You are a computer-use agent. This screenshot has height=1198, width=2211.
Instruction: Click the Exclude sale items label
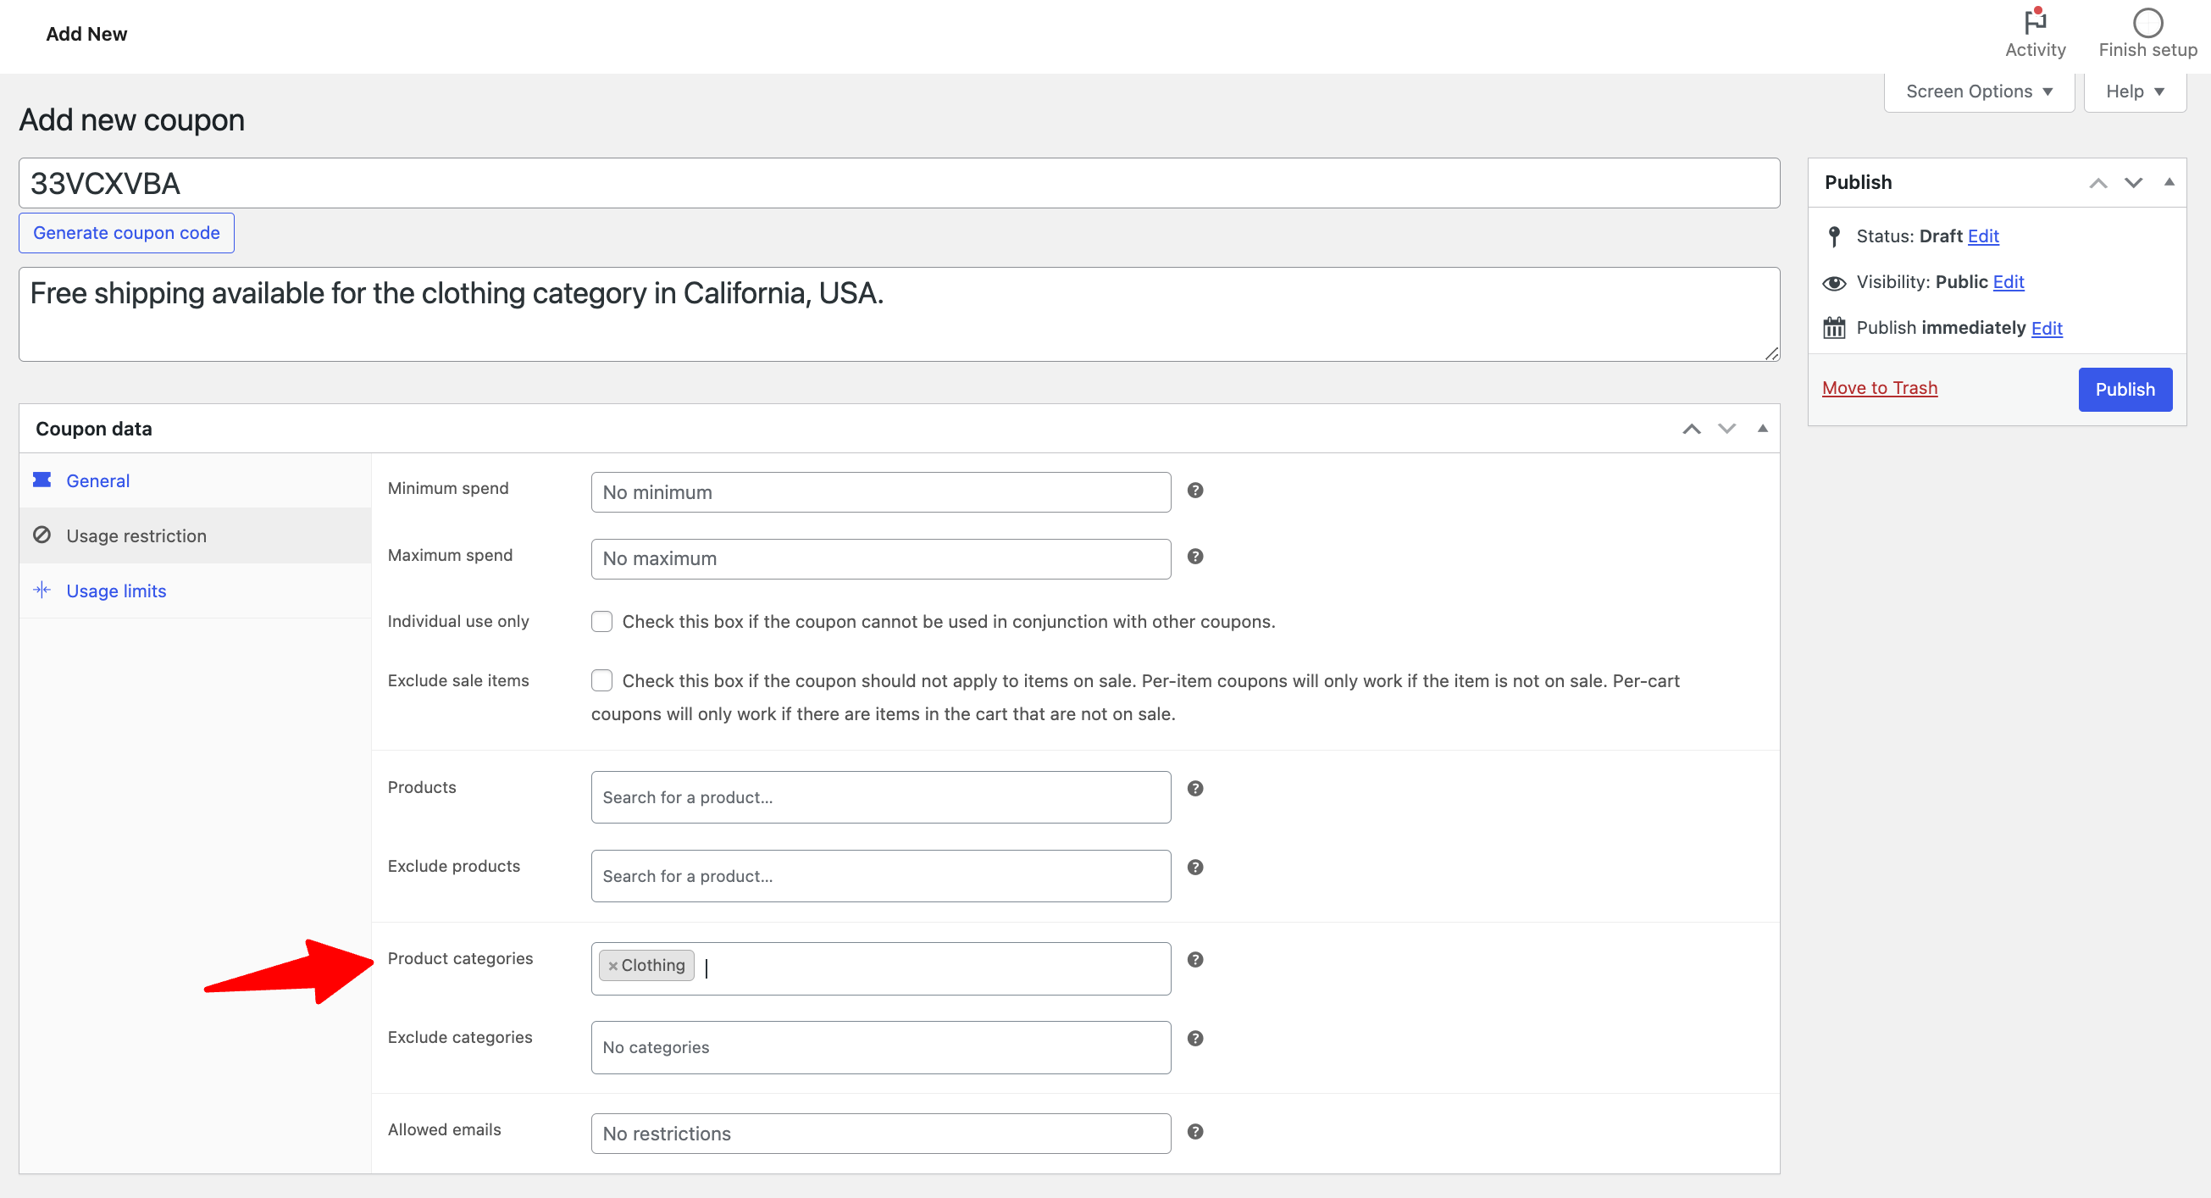tap(457, 680)
